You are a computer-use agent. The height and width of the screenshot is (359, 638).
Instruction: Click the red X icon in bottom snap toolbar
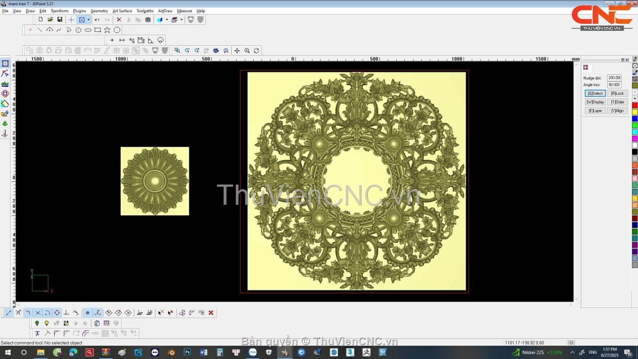pos(211,313)
